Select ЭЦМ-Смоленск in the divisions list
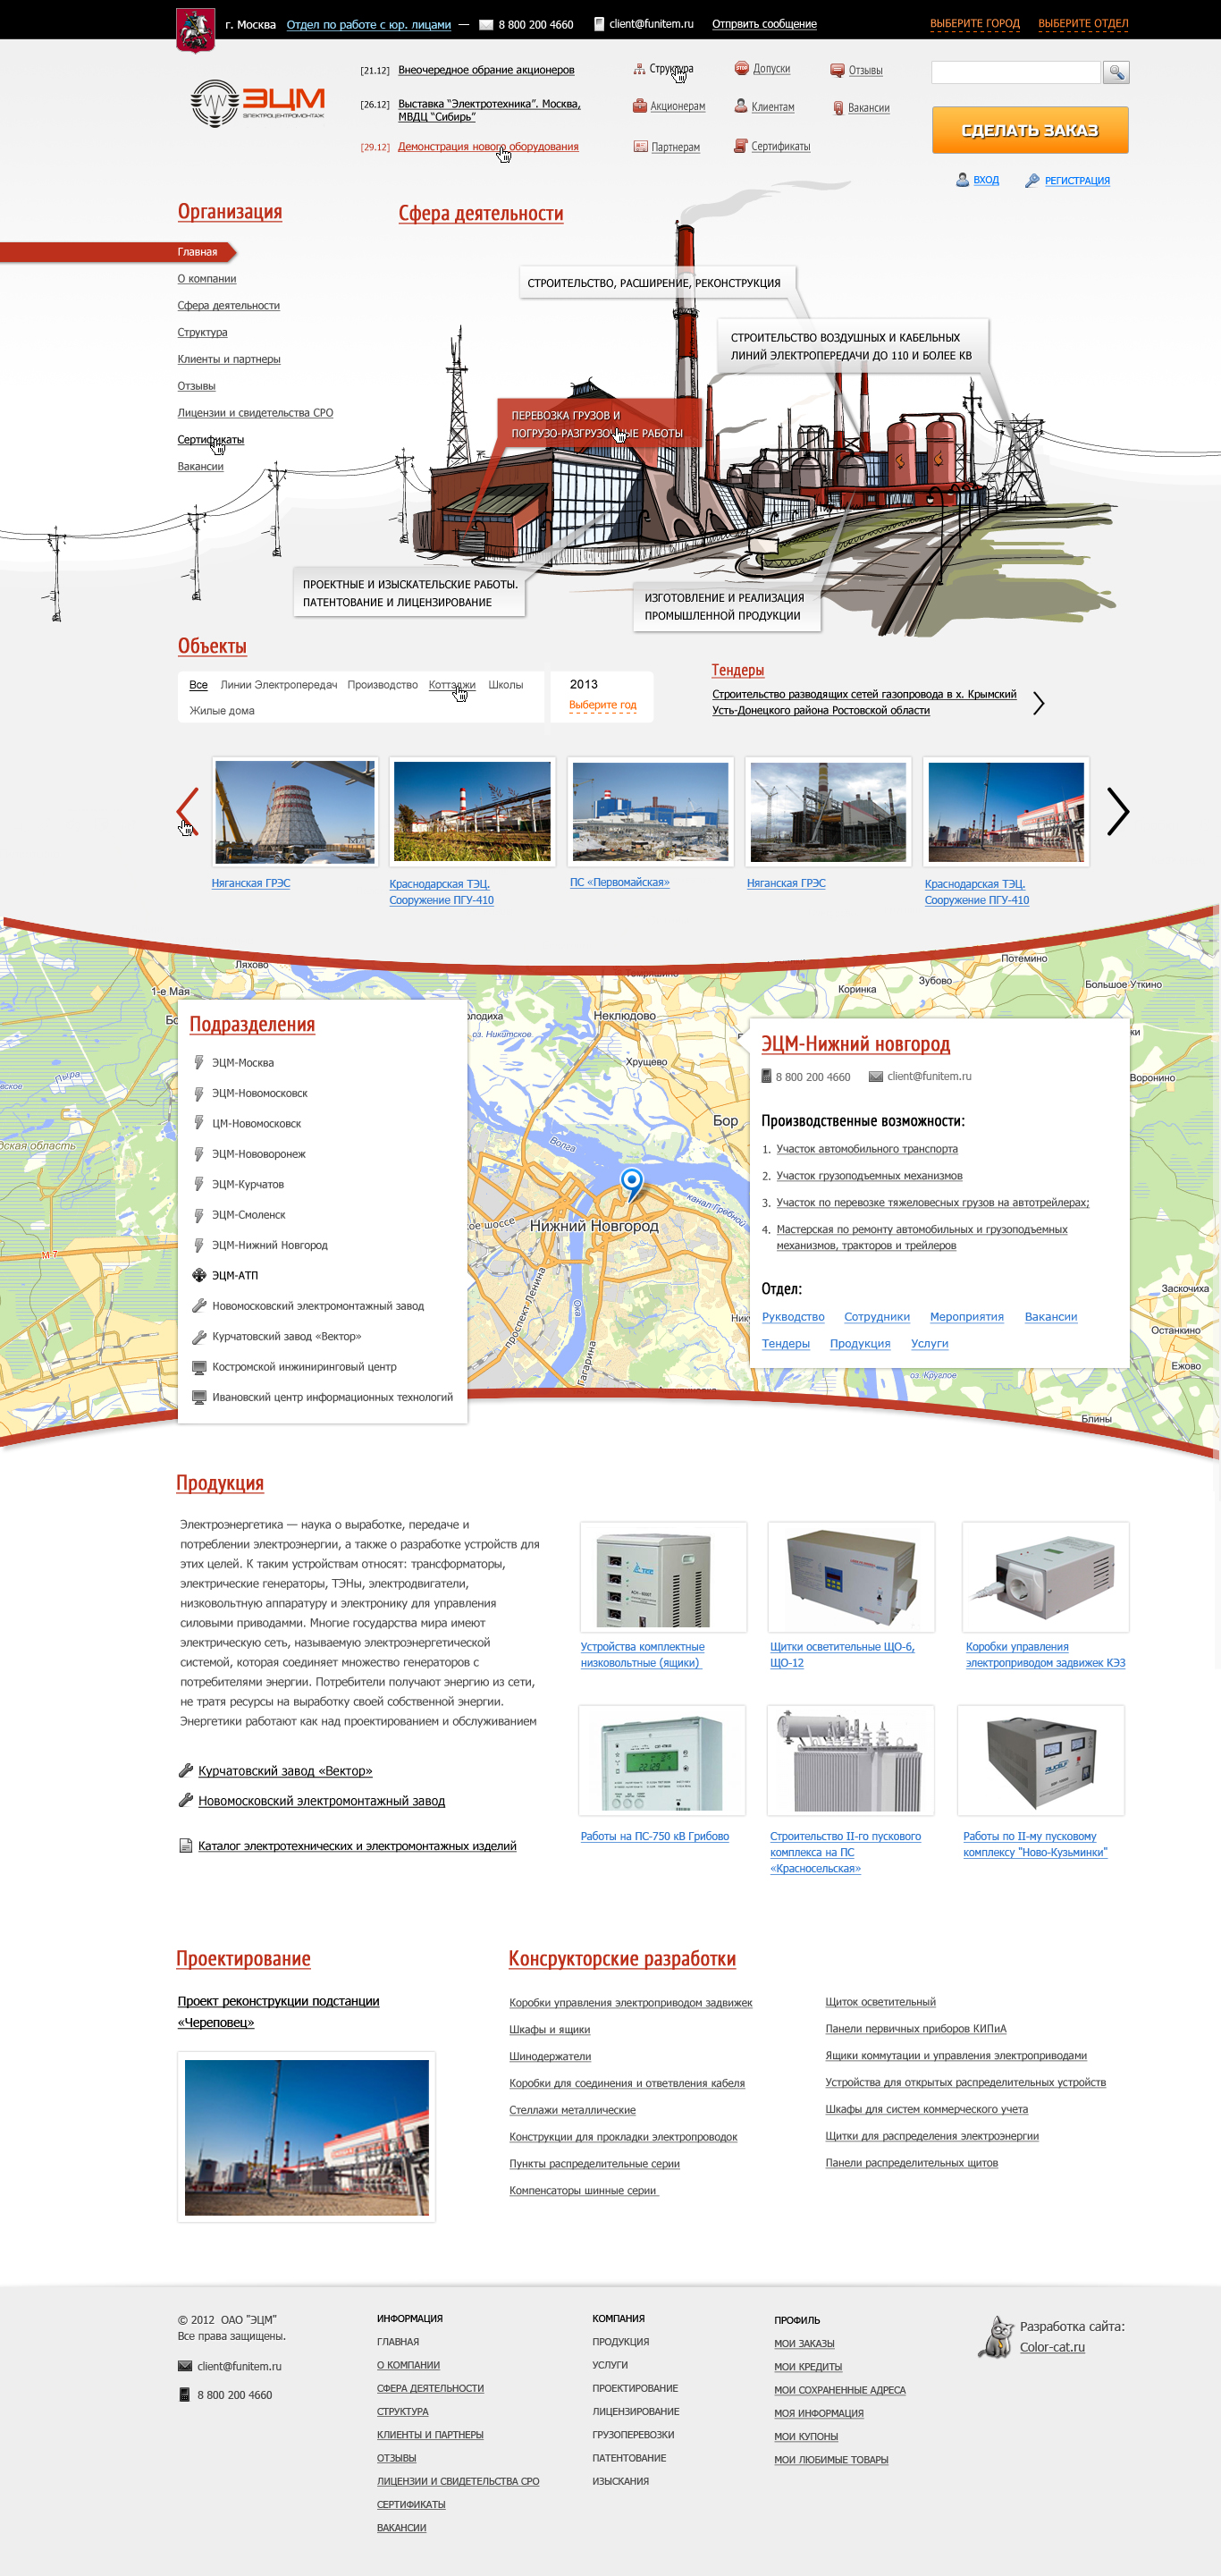Viewport: 1221px width, 2576px height. tap(249, 1215)
